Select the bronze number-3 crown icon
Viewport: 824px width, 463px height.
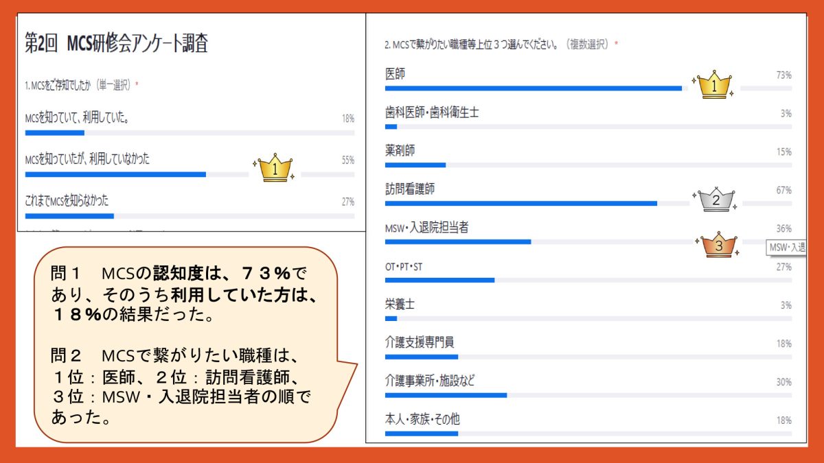(x=718, y=244)
